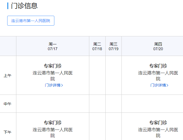Click the chevron beside Monday morning's 门诊详情
This screenshot has width=183, height=140.
pos(62,85)
